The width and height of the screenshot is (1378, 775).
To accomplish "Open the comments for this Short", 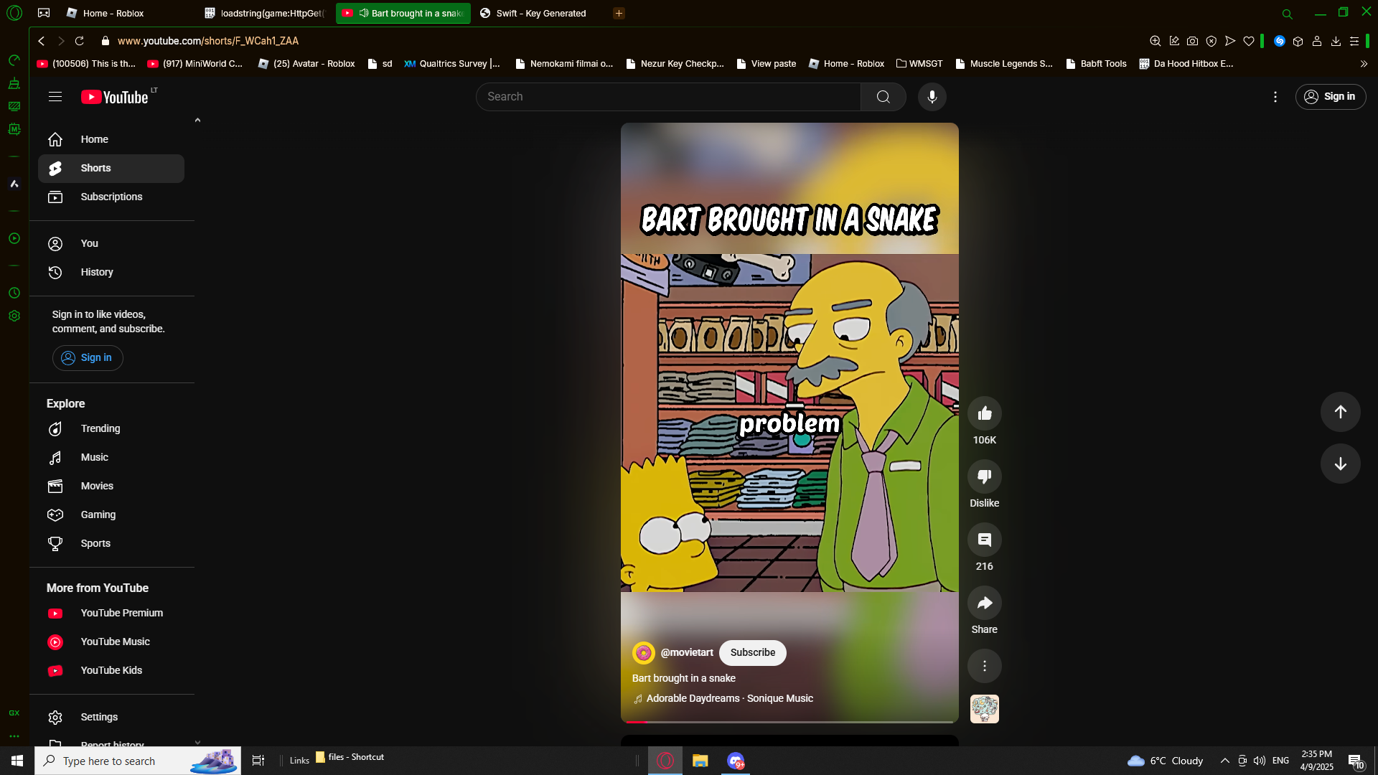I will point(985,540).
